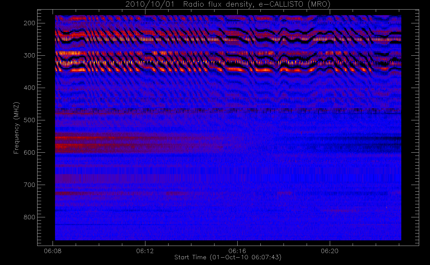Screen dimensions: 430x265
Task: Select the 300 frequency tick label
Action: (29, 55)
